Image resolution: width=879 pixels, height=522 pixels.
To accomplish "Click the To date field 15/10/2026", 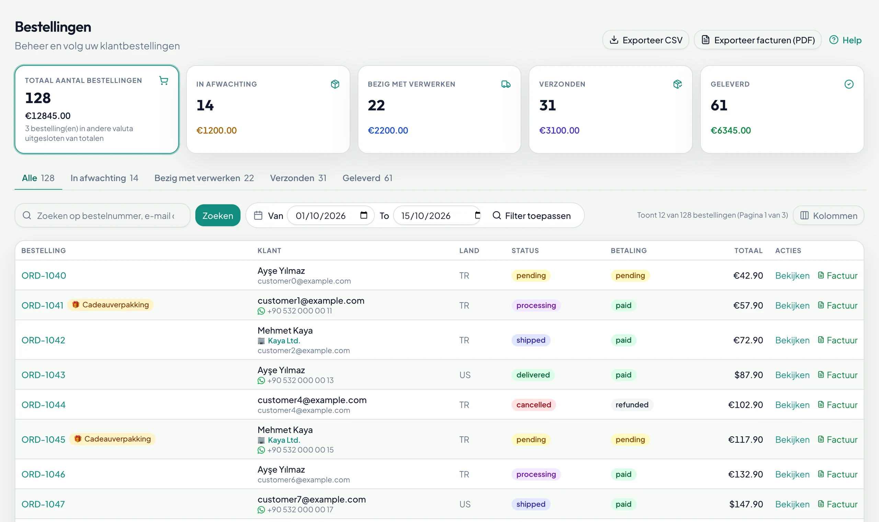I will (437, 215).
